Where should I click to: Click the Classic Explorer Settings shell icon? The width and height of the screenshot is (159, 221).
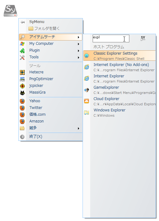coord(87,56)
